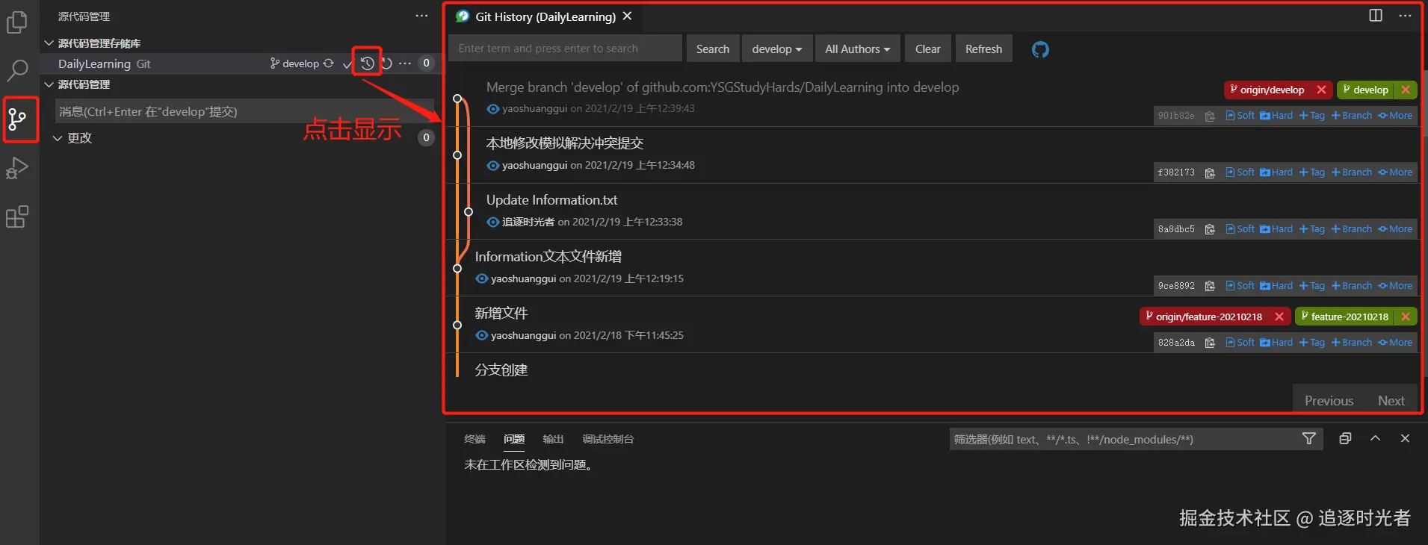This screenshot has width=1428, height=545.
Task: Switch to the 问题 problems tab
Action: (514, 439)
